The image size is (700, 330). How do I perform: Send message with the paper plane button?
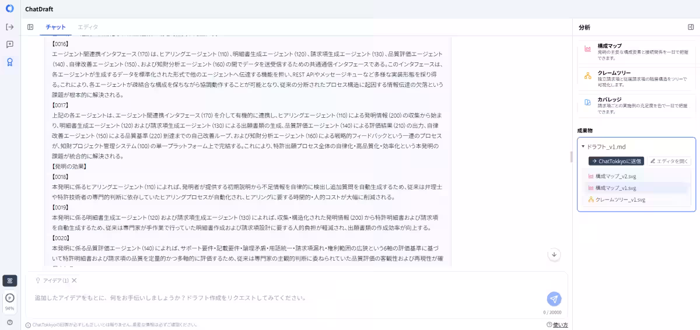[554, 299]
